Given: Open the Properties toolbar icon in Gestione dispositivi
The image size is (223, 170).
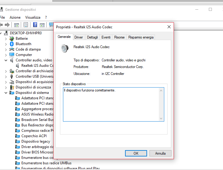Looking at the screenshot, I should coord(26,25).
